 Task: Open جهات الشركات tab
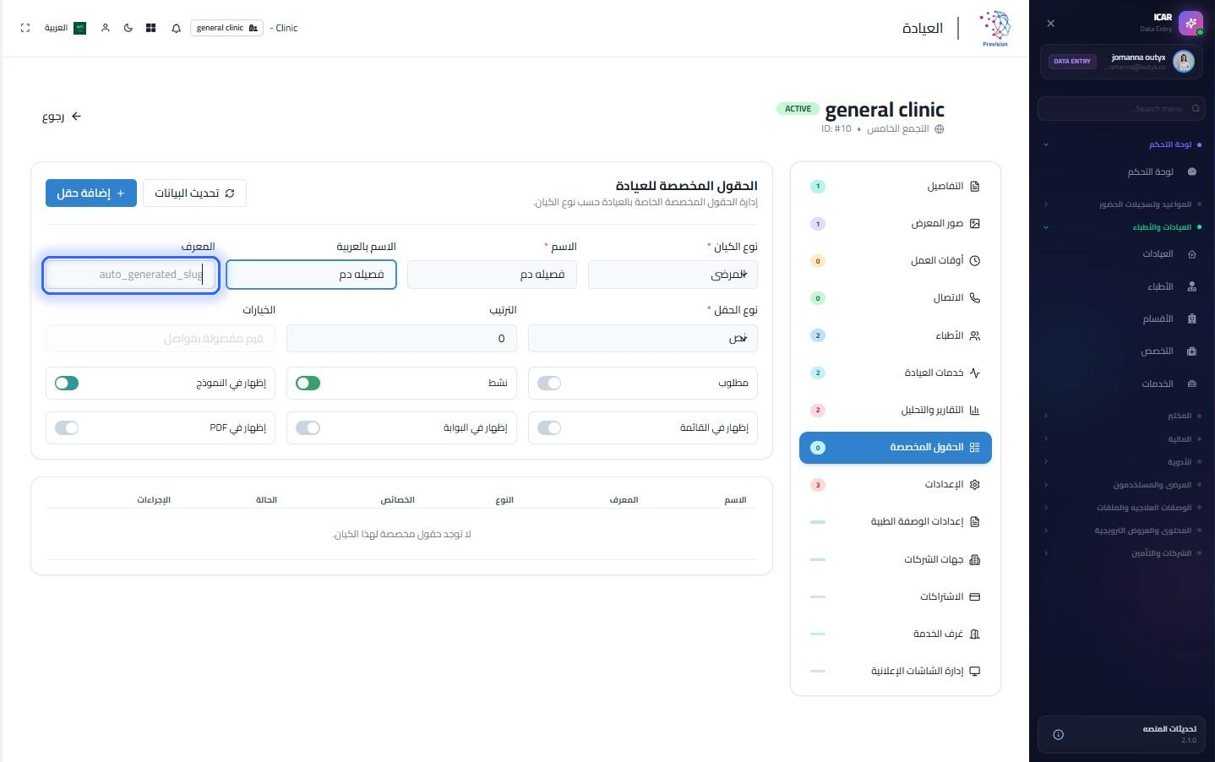[x=896, y=559]
